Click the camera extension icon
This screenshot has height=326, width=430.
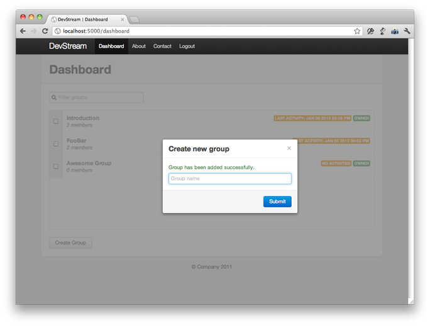(x=395, y=31)
